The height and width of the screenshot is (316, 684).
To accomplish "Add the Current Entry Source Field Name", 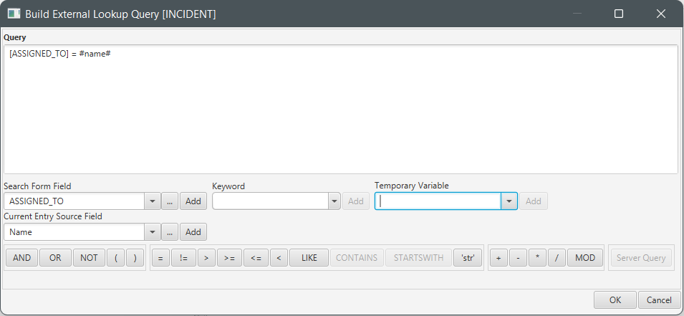I will pyautogui.click(x=193, y=232).
